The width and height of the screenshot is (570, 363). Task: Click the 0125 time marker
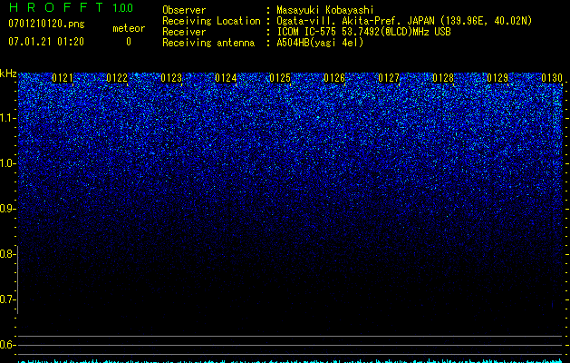pyautogui.click(x=280, y=78)
